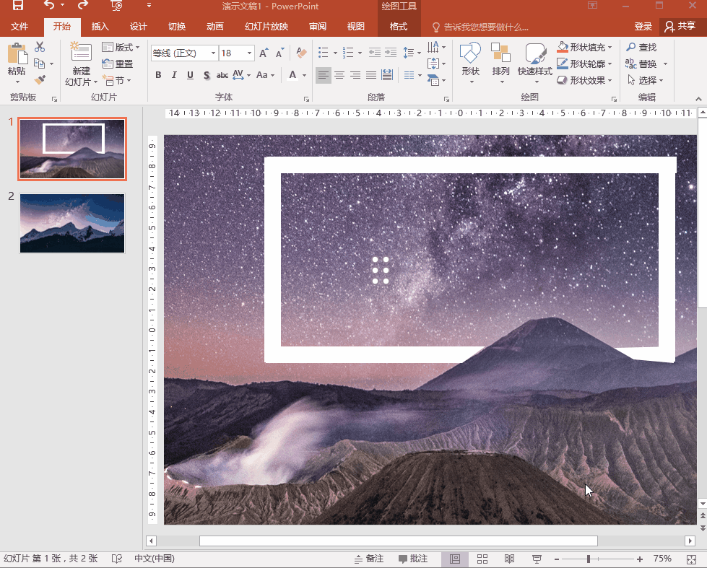The height and width of the screenshot is (568, 707).
Task: Open font name dropdown
Action: pyautogui.click(x=213, y=53)
